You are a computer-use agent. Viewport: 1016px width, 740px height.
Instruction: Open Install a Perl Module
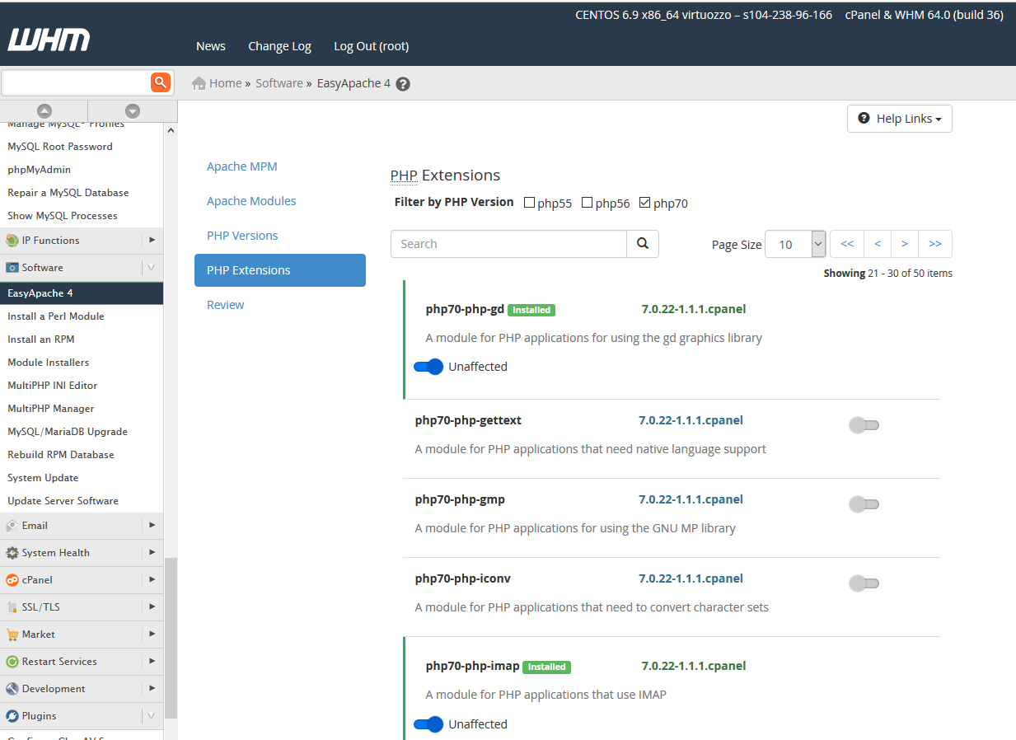56,316
